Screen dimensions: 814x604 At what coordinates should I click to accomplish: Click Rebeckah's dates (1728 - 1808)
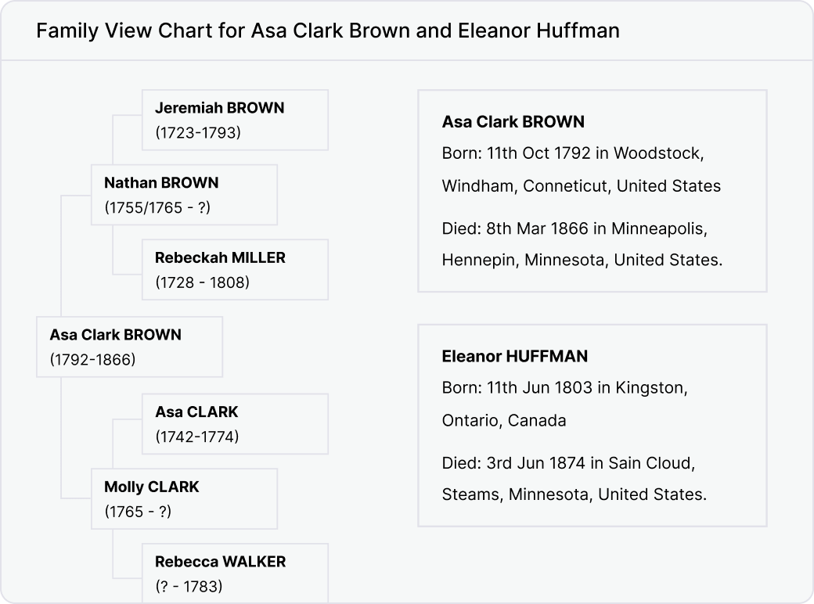pyautogui.click(x=202, y=282)
